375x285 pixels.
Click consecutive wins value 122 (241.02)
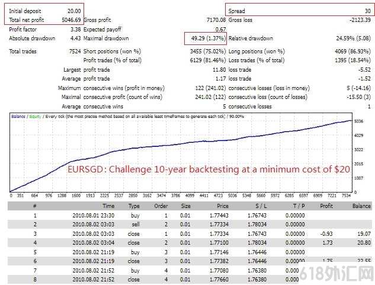(x=210, y=88)
